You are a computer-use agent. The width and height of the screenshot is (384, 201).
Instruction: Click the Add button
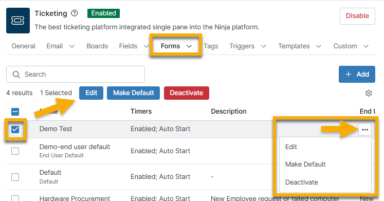[357, 74]
